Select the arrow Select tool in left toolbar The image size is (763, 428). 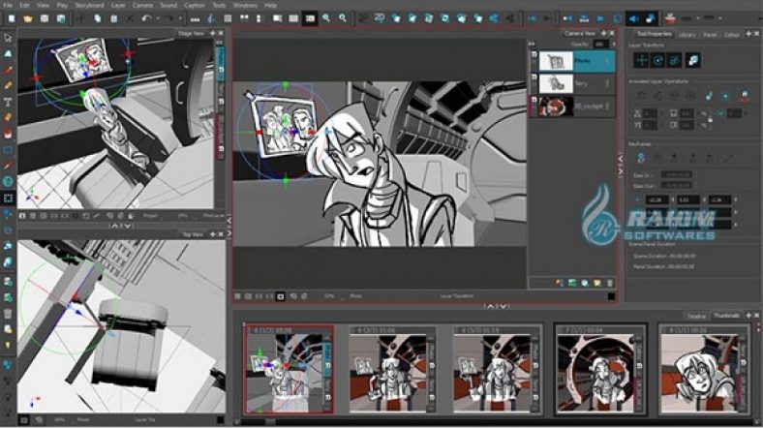click(x=8, y=38)
